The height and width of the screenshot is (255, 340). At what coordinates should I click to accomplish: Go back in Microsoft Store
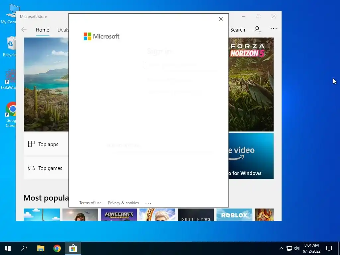(24, 30)
